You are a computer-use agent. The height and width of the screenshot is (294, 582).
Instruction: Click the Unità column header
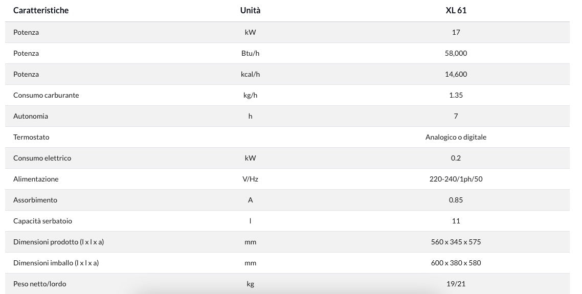pyautogui.click(x=250, y=10)
